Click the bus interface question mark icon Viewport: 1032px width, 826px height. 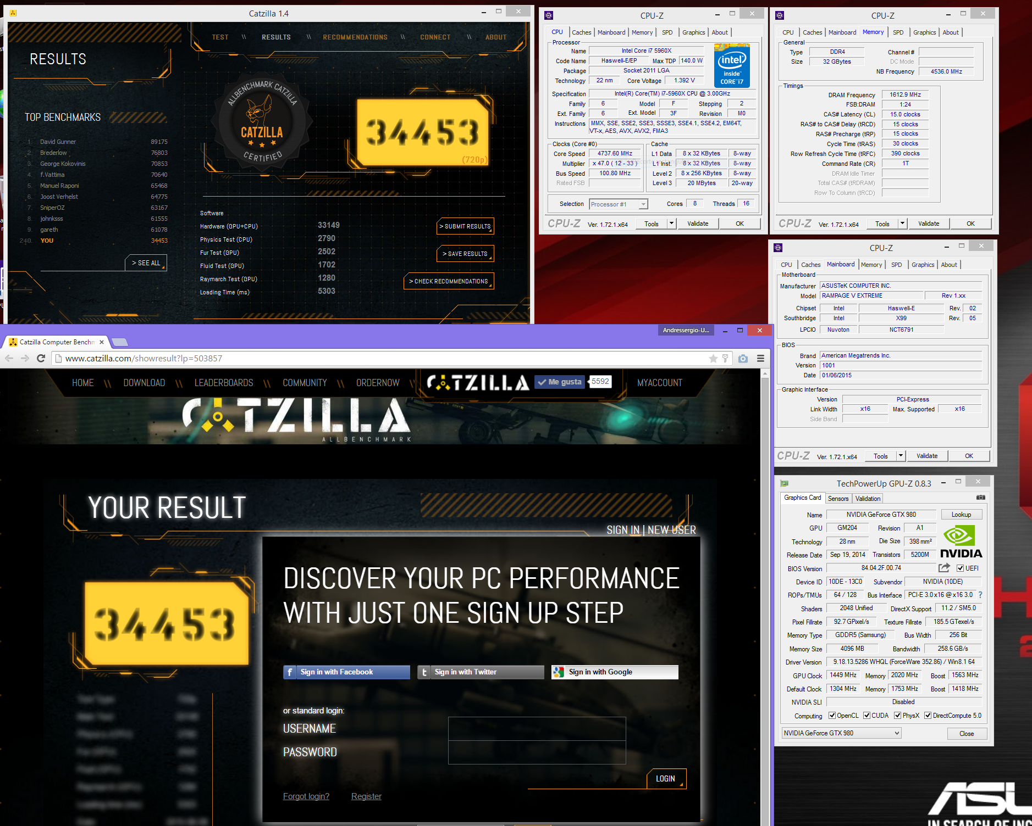[x=980, y=595]
